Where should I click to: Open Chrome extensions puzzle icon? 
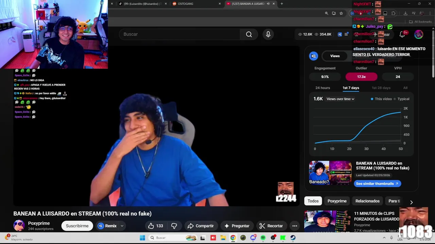[394, 13]
